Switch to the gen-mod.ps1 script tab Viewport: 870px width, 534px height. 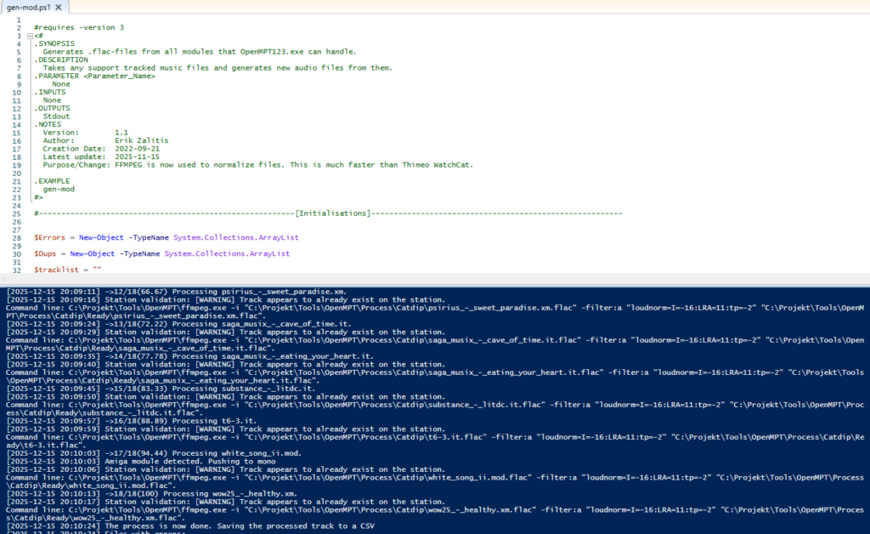(30, 5)
